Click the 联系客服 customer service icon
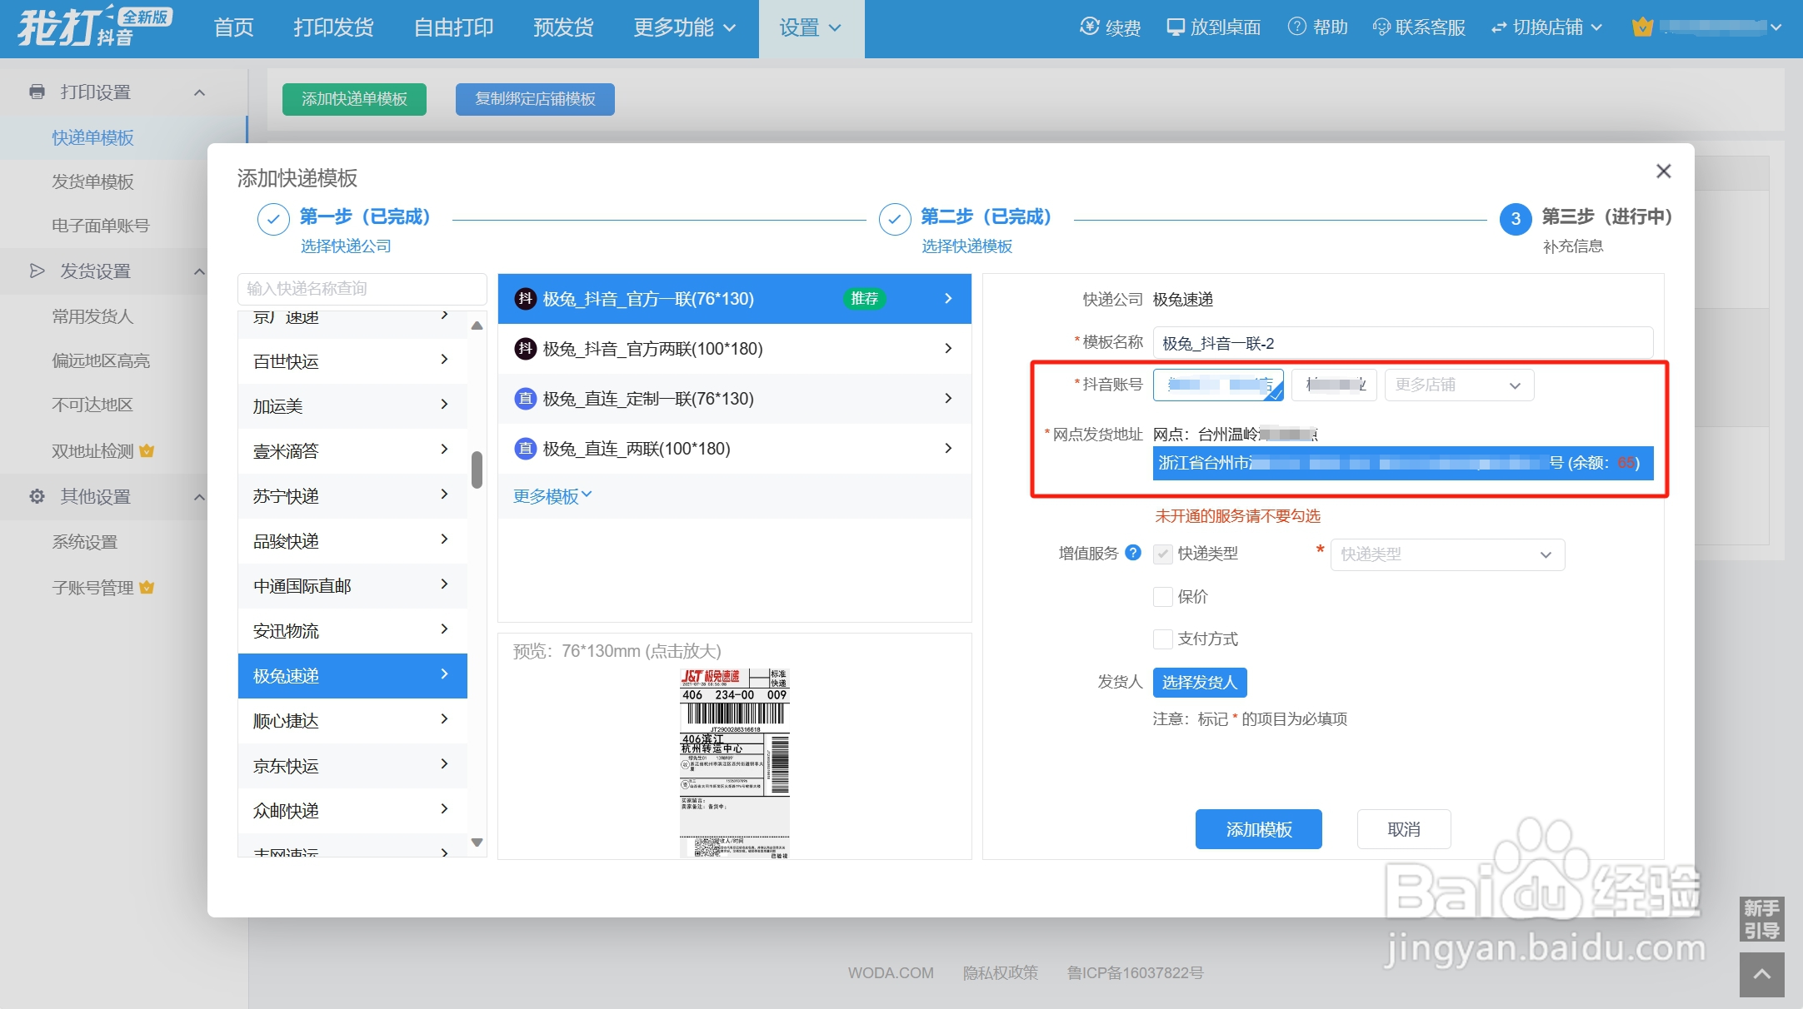 point(1381,27)
